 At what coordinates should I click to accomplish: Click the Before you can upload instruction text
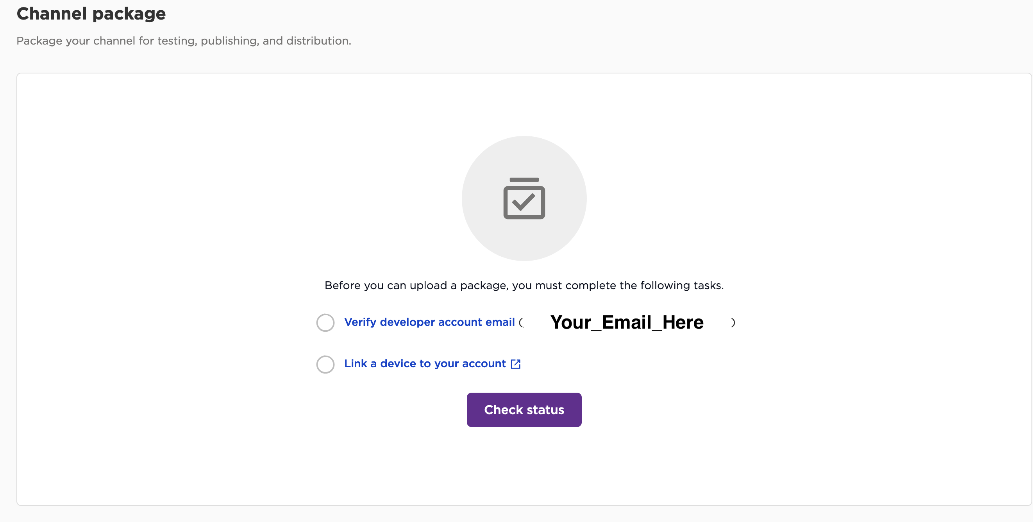[x=524, y=285]
